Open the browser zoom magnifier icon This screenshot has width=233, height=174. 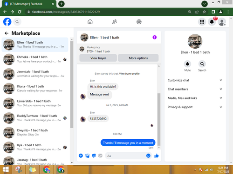[190, 12]
